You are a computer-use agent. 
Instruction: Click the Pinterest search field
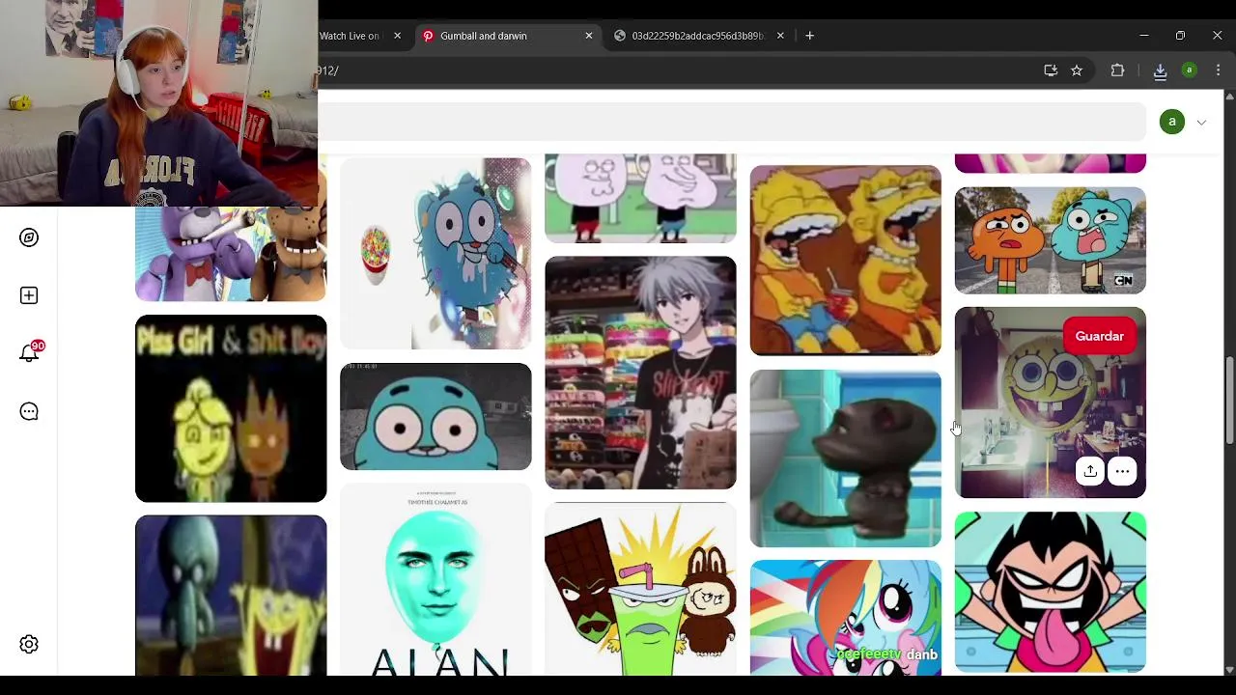(732, 122)
